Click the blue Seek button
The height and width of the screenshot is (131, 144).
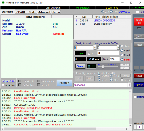(80, 66)
